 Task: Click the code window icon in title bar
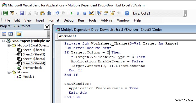tap(58, 30)
